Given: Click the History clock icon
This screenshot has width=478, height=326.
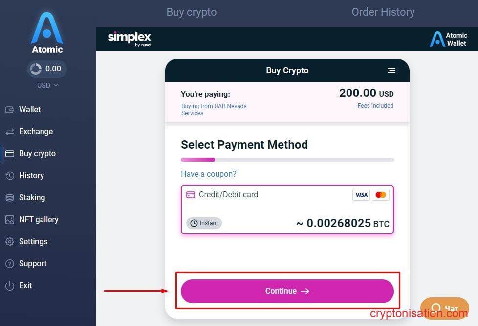Looking at the screenshot, I should [x=10, y=176].
